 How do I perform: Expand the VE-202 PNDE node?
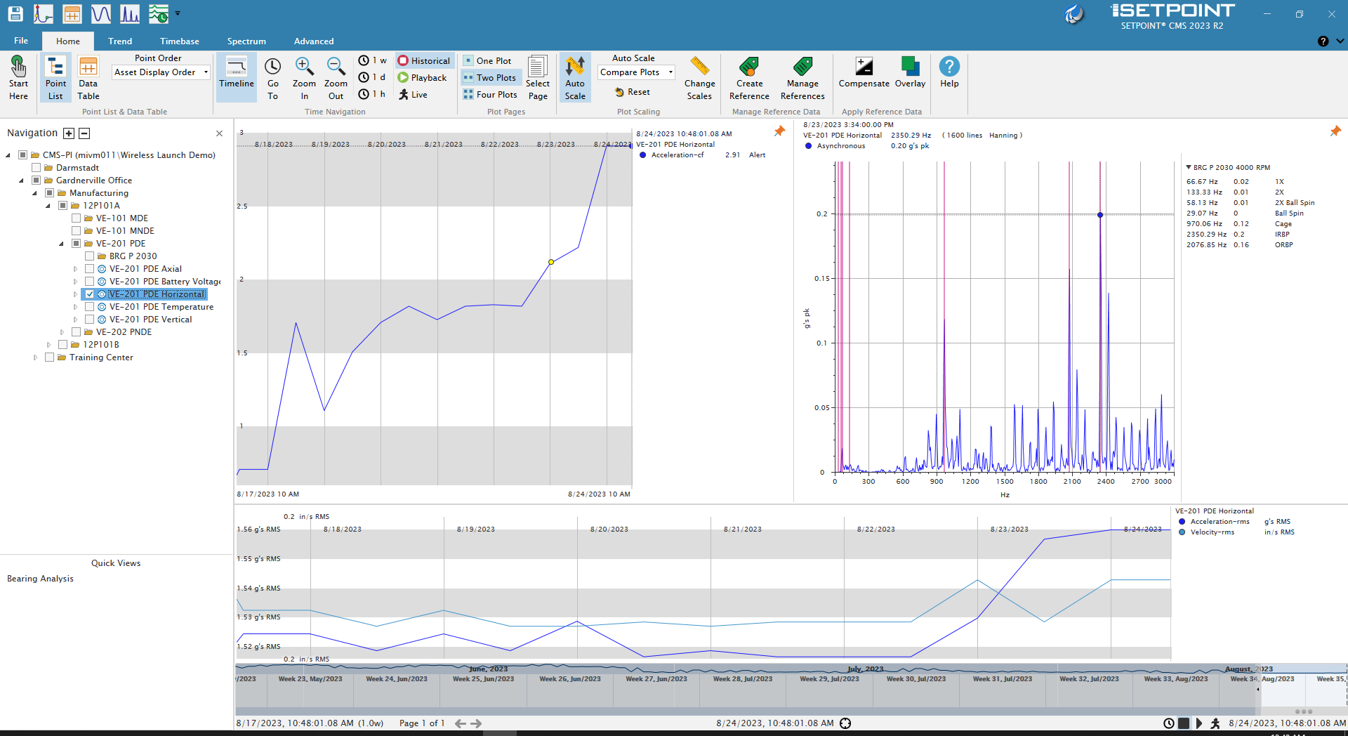(x=62, y=332)
